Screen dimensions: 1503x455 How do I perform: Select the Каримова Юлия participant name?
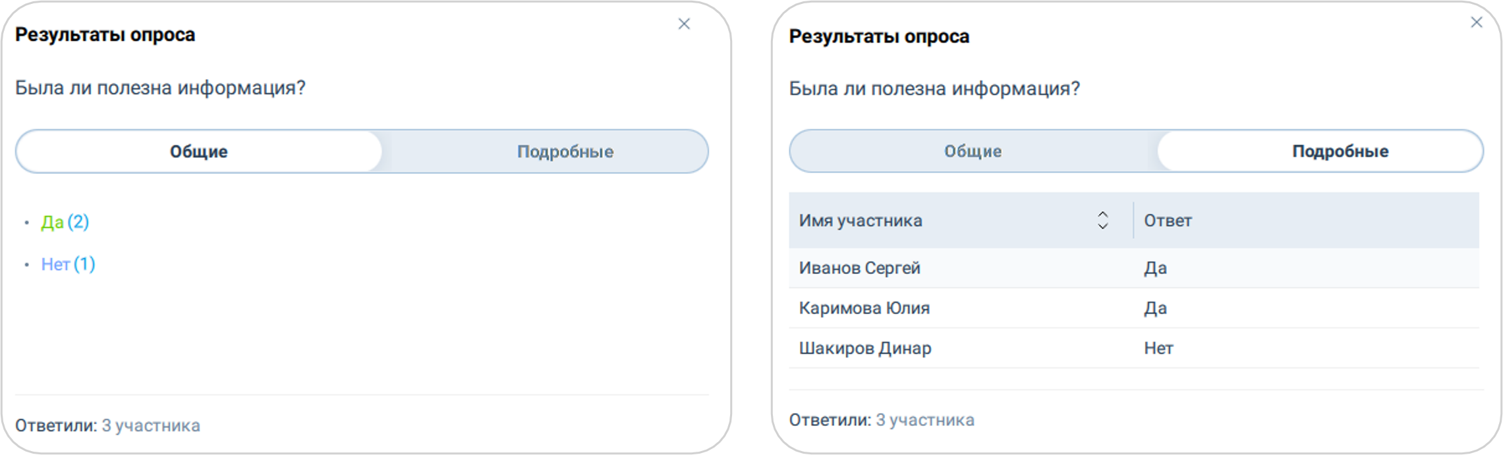pyautogui.click(x=864, y=308)
